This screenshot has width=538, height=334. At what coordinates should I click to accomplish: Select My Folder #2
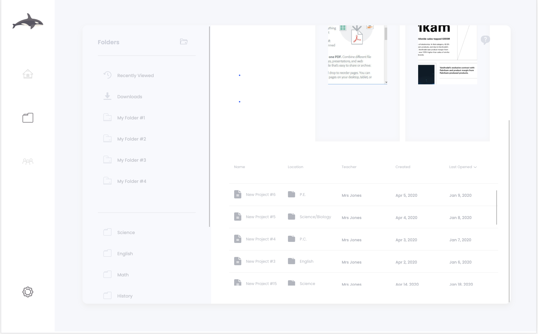point(131,139)
